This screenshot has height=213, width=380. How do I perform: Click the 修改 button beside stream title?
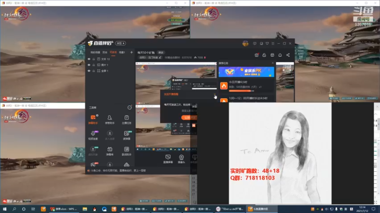click(161, 53)
